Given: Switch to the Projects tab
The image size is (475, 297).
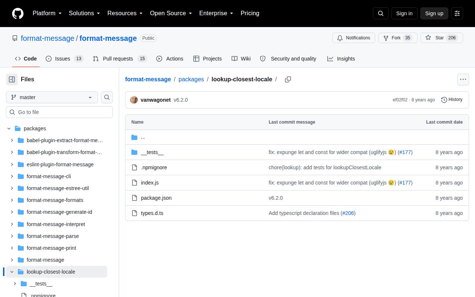Looking at the screenshot, I should tap(207, 59).
